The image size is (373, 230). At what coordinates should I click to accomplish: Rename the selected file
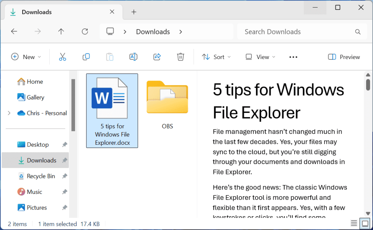[133, 57]
